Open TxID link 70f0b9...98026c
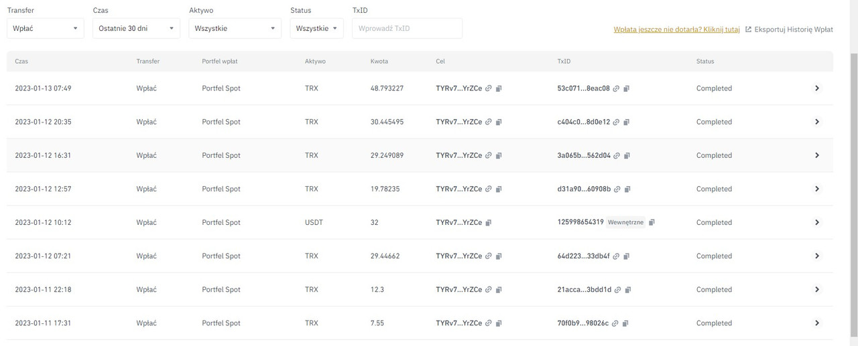Image resolution: width=858 pixels, height=346 pixels. click(x=615, y=323)
